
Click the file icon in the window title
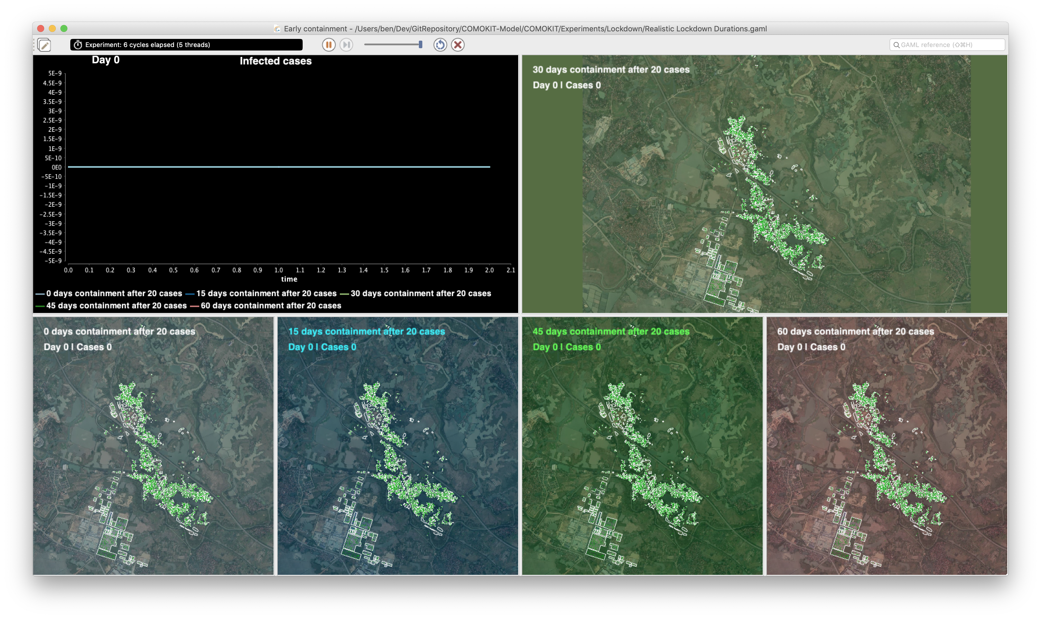point(277,28)
